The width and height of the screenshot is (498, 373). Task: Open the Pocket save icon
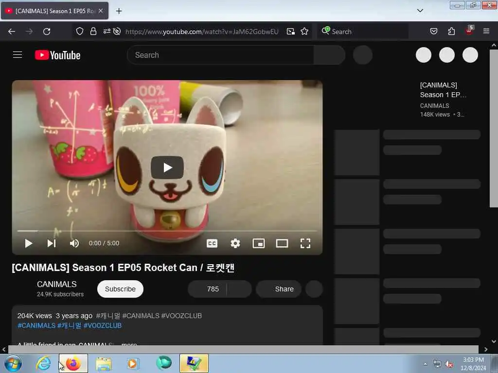(x=433, y=31)
